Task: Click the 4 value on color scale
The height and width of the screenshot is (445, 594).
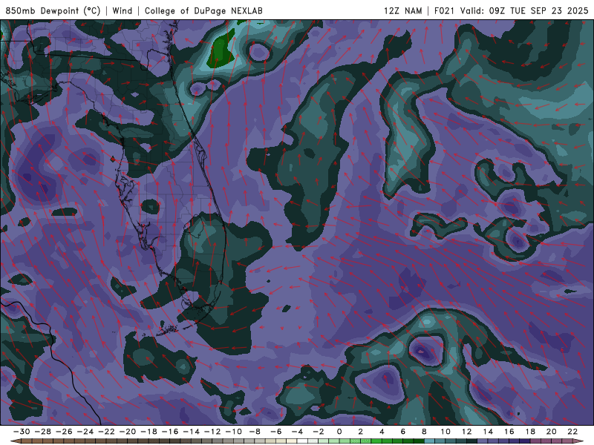Action: 382,432
